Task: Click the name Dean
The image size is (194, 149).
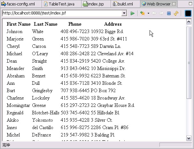Action: (x=12, y=61)
